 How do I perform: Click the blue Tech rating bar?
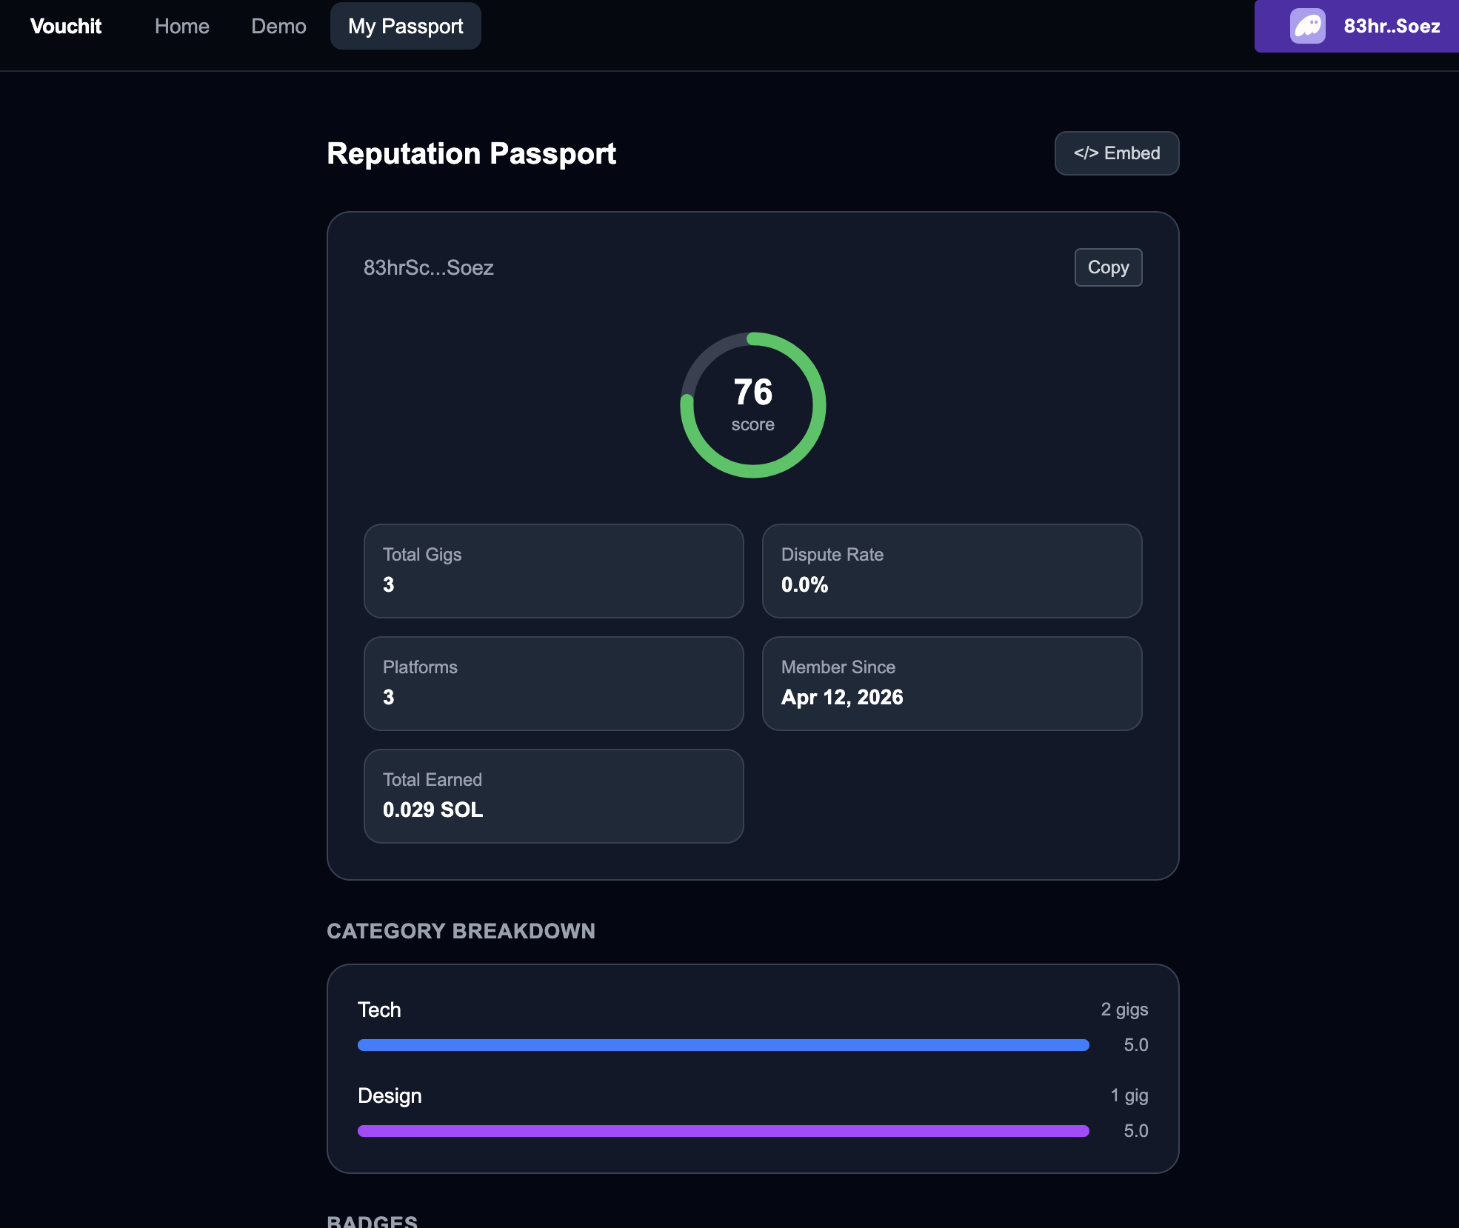pyautogui.click(x=723, y=1045)
